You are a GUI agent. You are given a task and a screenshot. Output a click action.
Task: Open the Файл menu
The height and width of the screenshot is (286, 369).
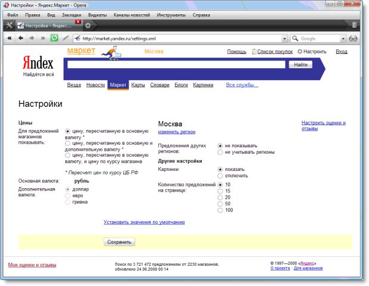tap(12, 15)
